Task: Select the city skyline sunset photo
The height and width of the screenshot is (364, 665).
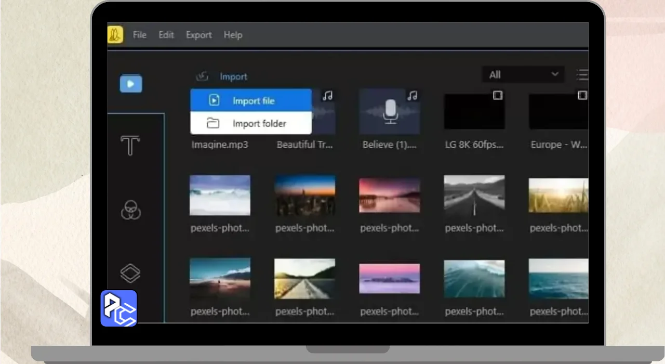Action: pos(305,195)
